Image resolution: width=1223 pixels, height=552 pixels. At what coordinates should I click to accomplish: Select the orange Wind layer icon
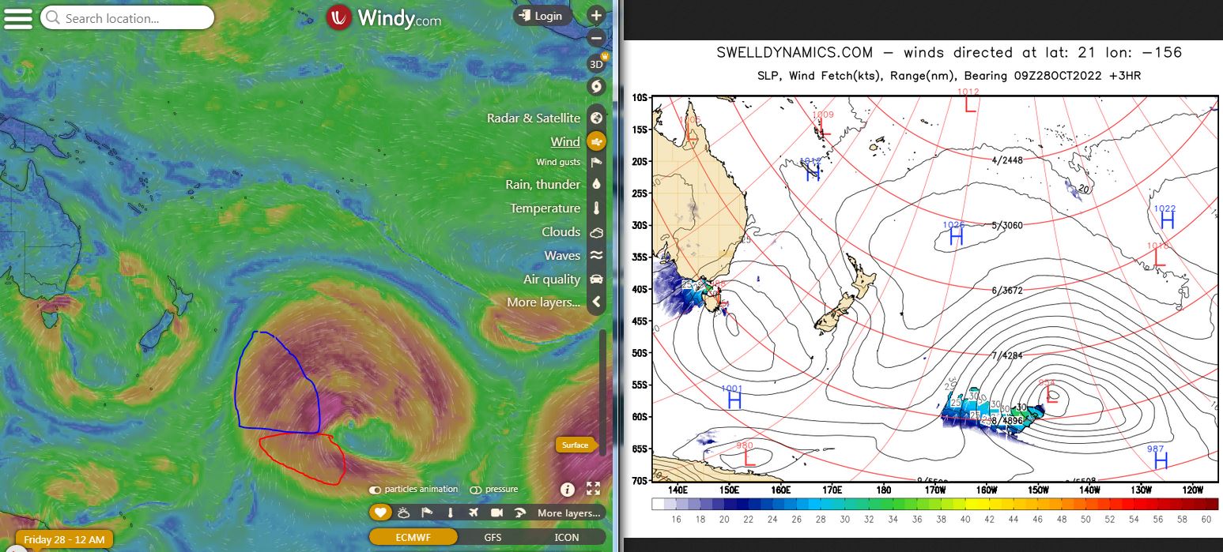(x=597, y=141)
